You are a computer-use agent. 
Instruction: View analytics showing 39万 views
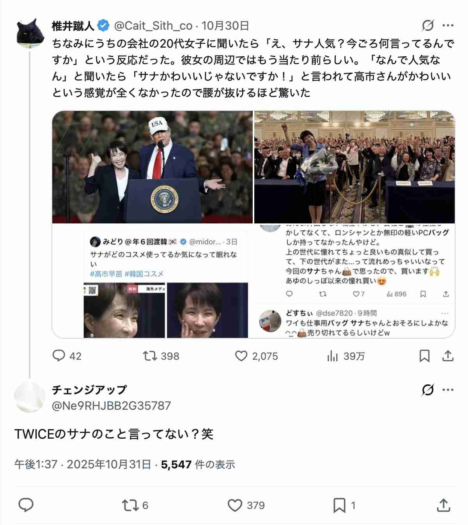(x=346, y=356)
